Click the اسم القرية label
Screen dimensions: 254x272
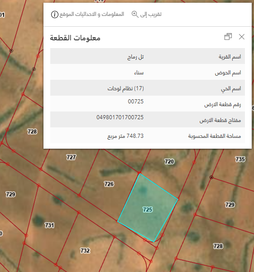tap(230, 57)
